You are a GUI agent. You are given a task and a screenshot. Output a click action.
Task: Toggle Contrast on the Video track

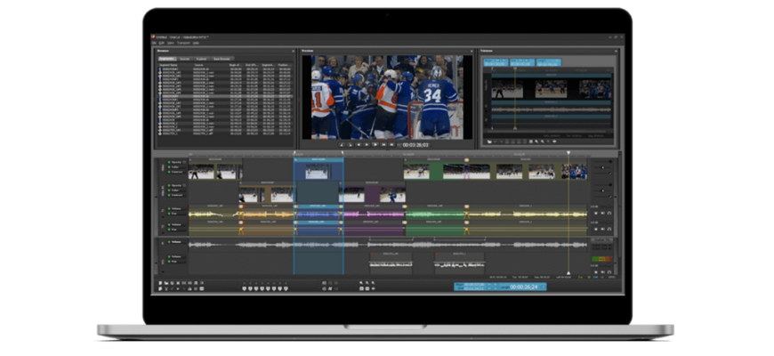[175, 172]
